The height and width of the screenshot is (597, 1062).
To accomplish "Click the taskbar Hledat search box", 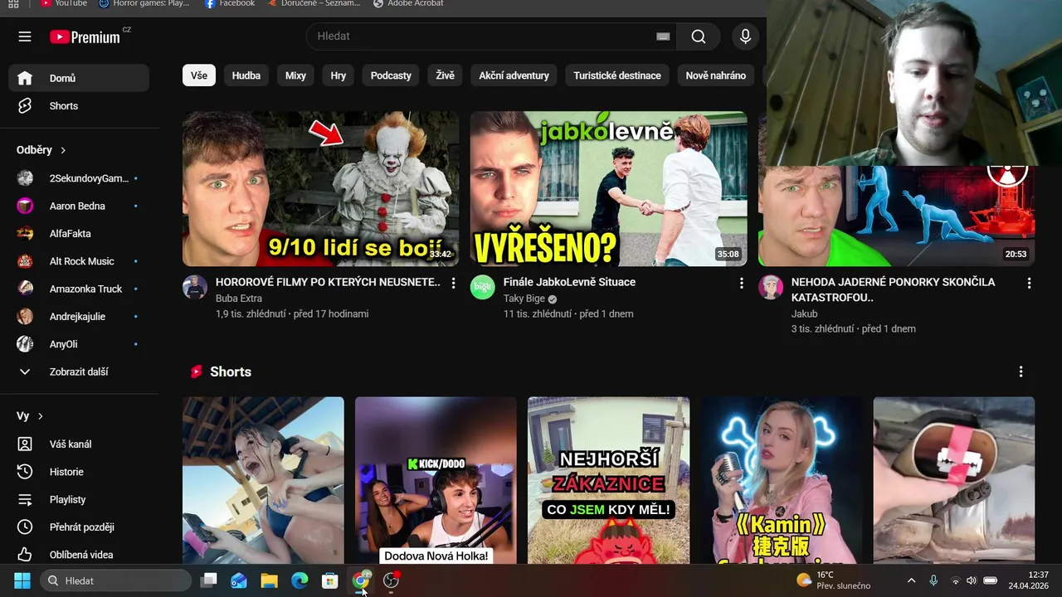I will point(116,580).
